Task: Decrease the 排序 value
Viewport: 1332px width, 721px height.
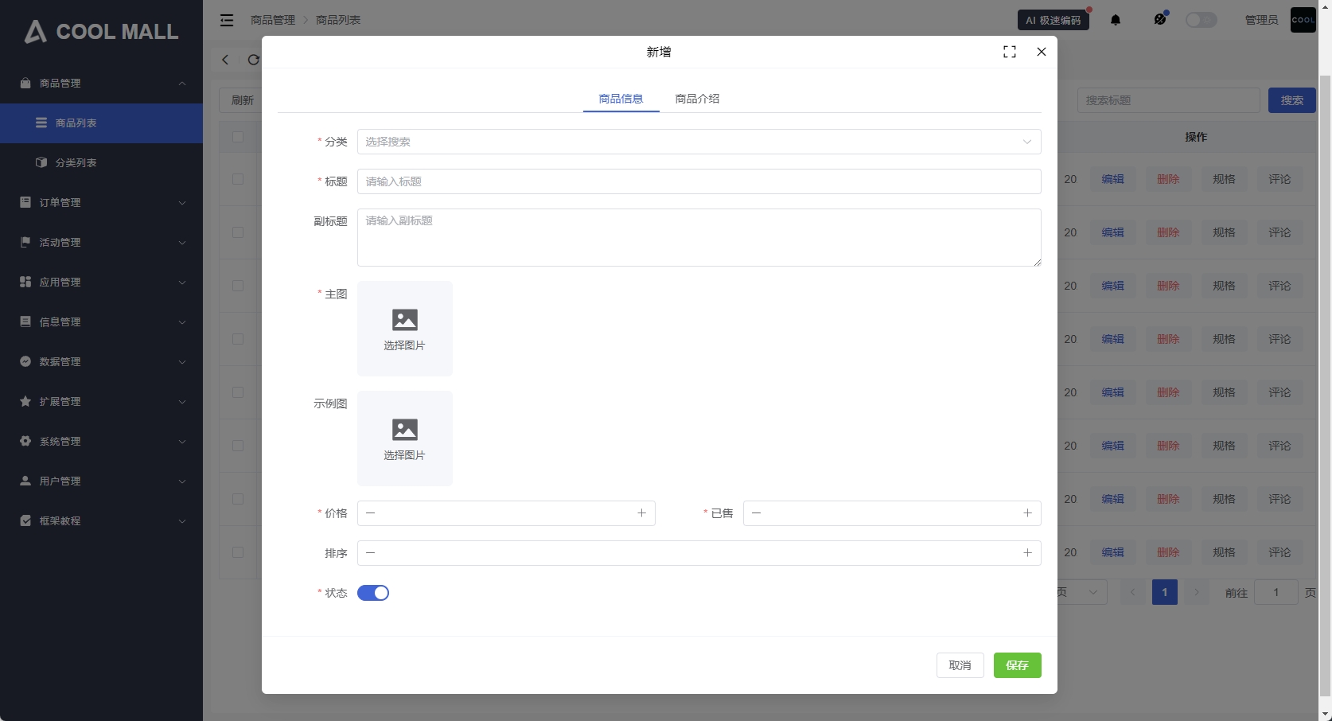Action: (371, 553)
